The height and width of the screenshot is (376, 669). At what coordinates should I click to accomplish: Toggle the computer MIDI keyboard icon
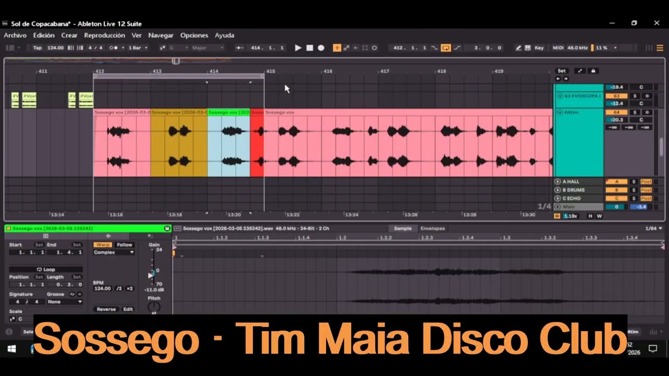[x=527, y=48]
